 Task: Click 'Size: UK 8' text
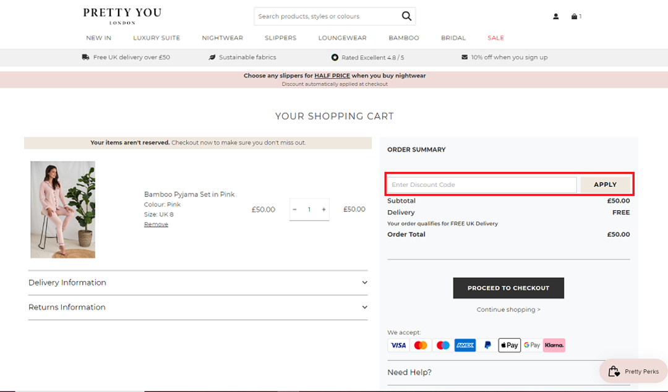pos(158,215)
